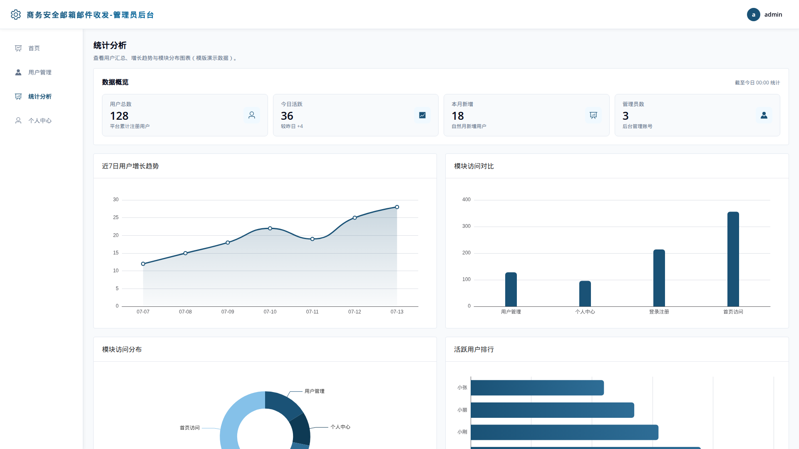
Task: Click the 小刚 ranking bar
Action: pos(565,432)
